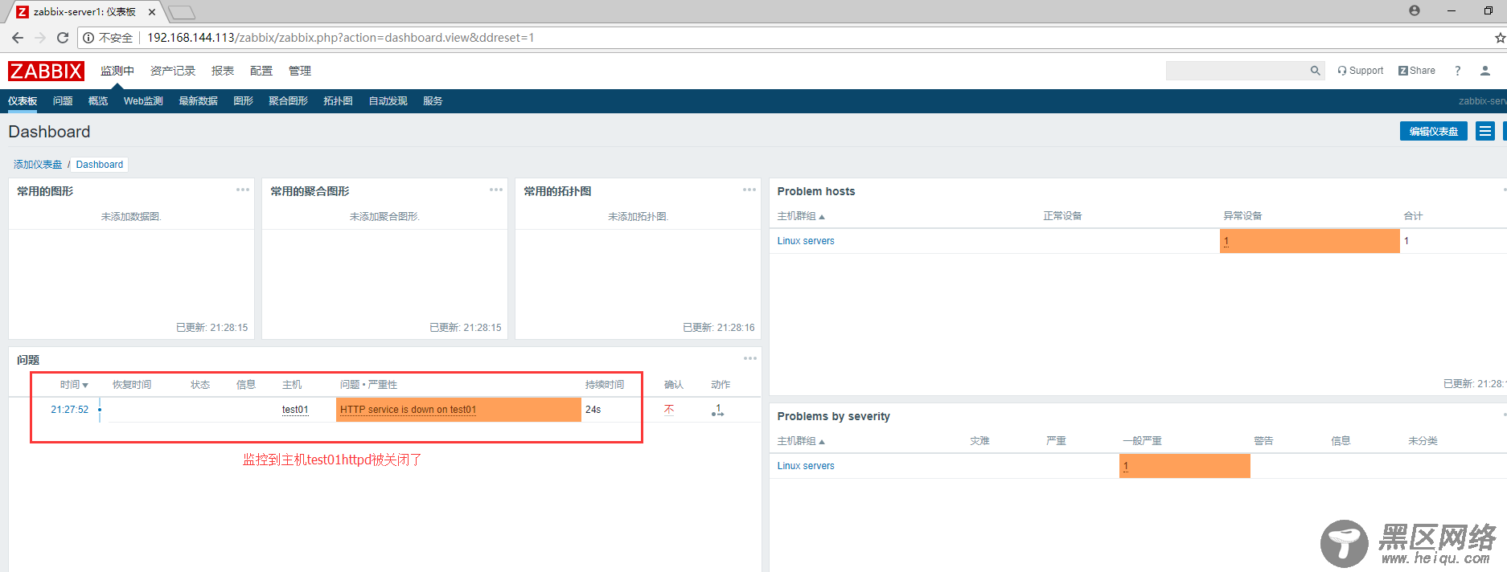Select the 概览 submenu tab
The width and height of the screenshot is (1507, 572).
[98, 101]
